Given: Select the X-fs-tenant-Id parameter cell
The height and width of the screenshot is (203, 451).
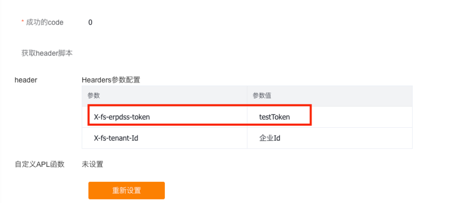Looking at the screenshot, I should (164, 138).
